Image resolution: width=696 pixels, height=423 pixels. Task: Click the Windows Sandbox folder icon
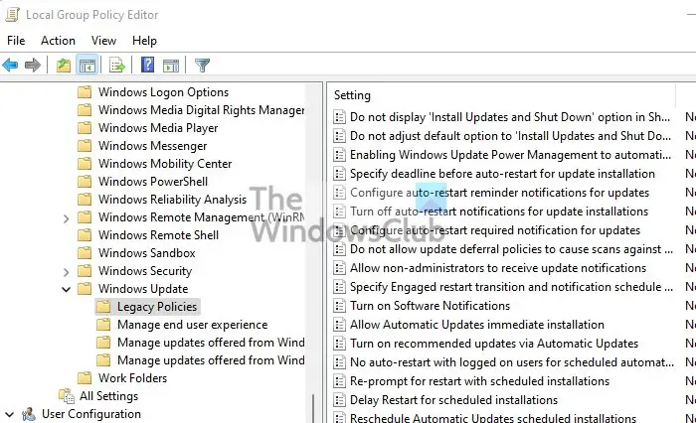pyautogui.click(x=85, y=253)
